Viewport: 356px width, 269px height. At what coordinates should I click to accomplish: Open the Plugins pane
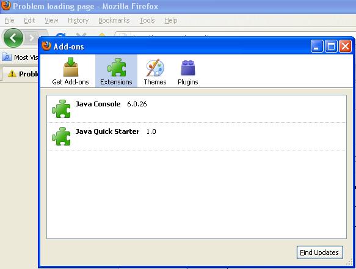click(x=188, y=71)
